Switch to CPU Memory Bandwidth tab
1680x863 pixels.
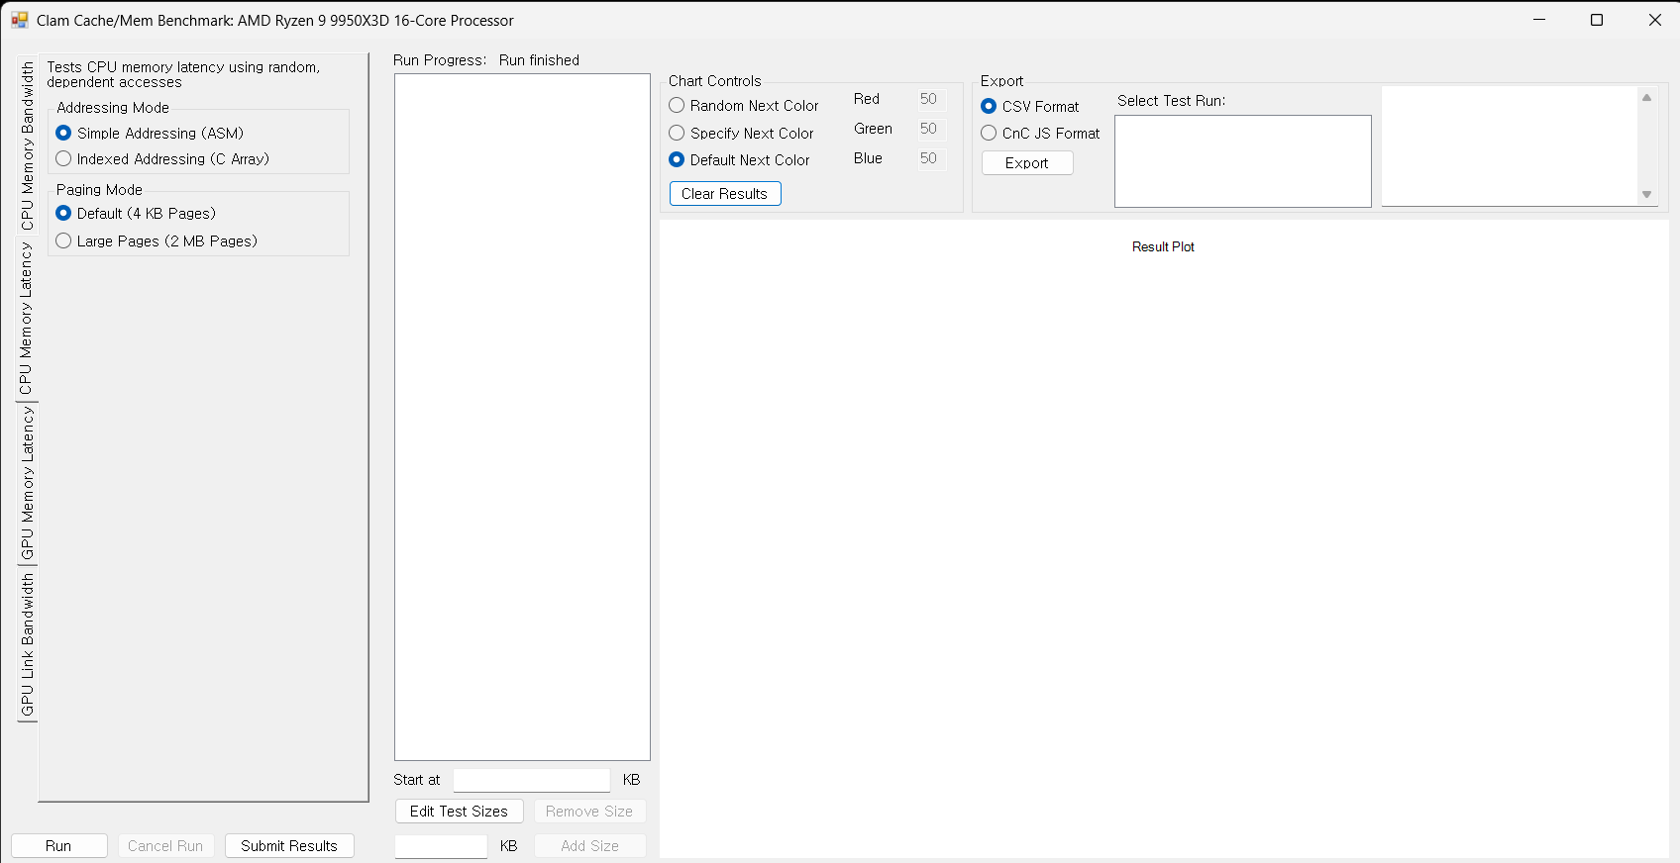coord(27,145)
